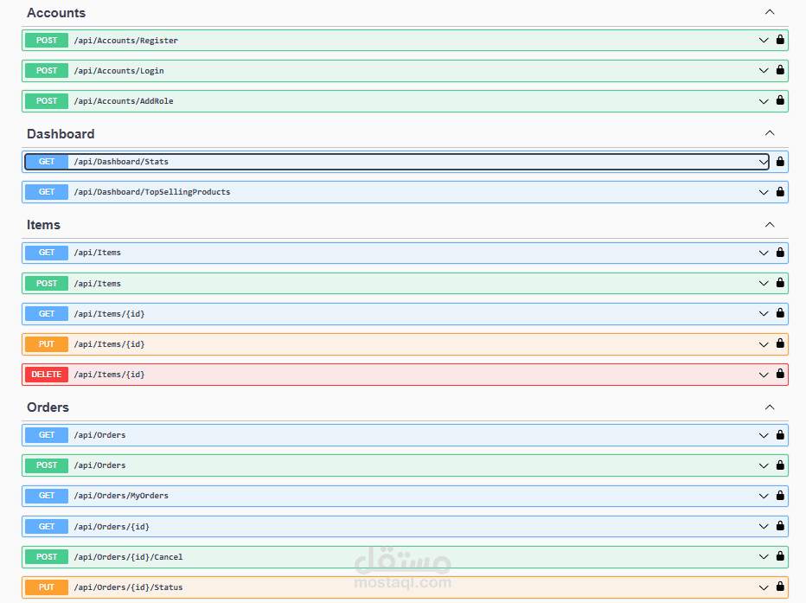Click the lock icon on POST /api/Accounts/AddRole
Viewport: 806px width, 603px height.
pyautogui.click(x=779, y=101)
